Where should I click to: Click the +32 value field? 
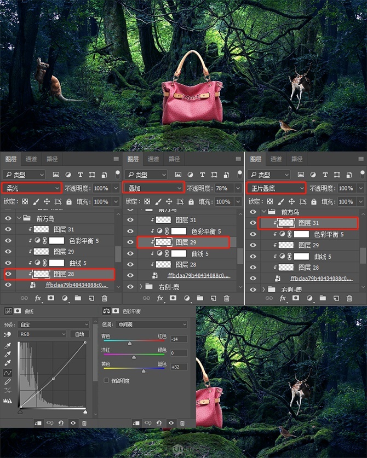pos(179,367)
